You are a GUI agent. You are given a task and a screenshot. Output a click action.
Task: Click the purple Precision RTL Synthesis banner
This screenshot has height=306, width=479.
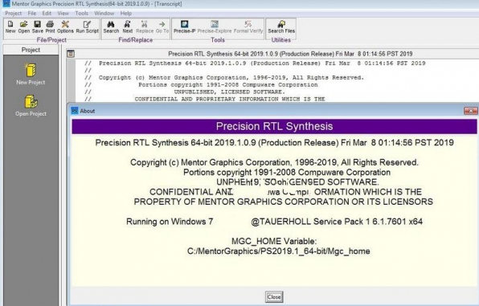pos(274,126)
